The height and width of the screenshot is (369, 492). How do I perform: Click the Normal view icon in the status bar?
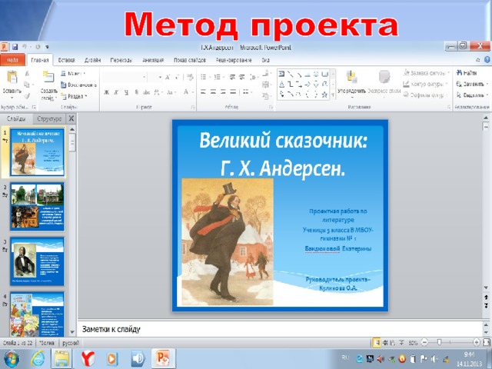(376, 343)
